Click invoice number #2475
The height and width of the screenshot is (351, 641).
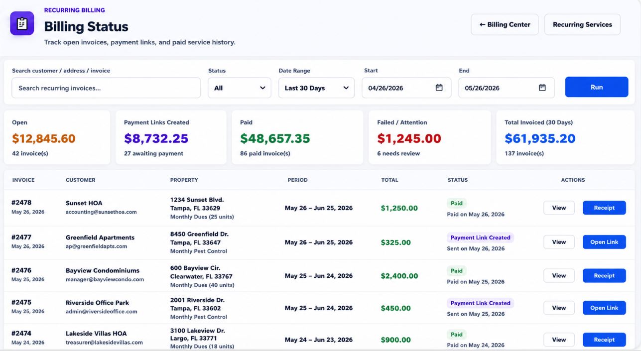pos(21,302)
